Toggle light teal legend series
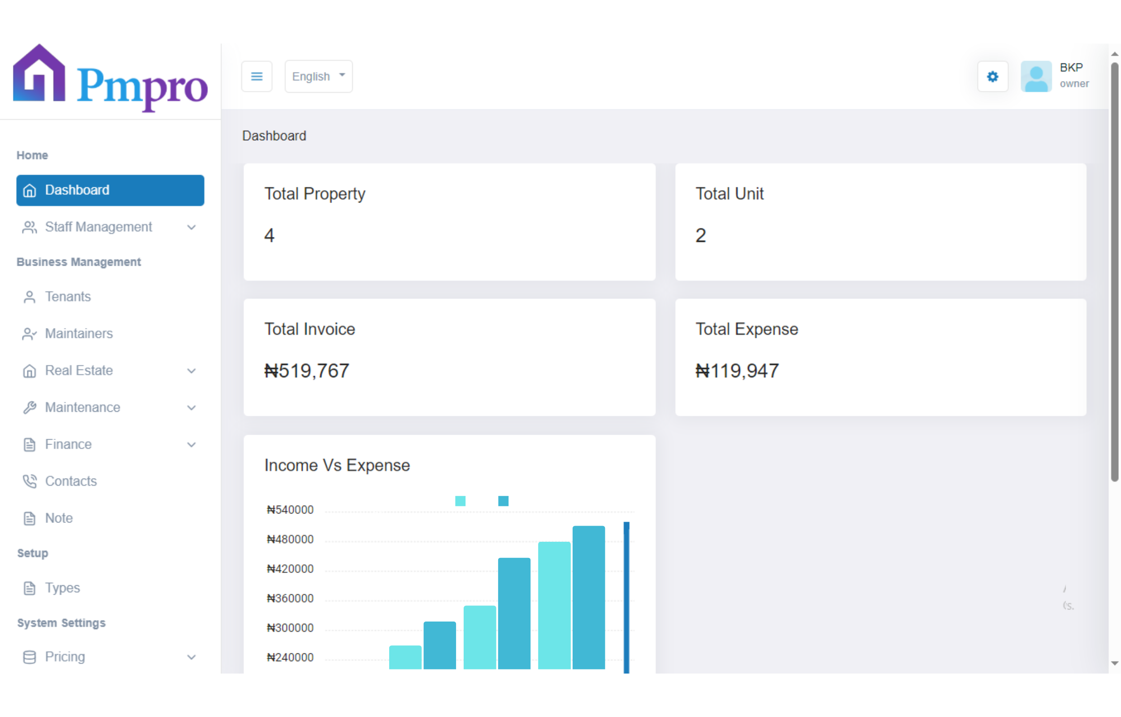This screenshot has width=1121, height=717. click(460, 501)
